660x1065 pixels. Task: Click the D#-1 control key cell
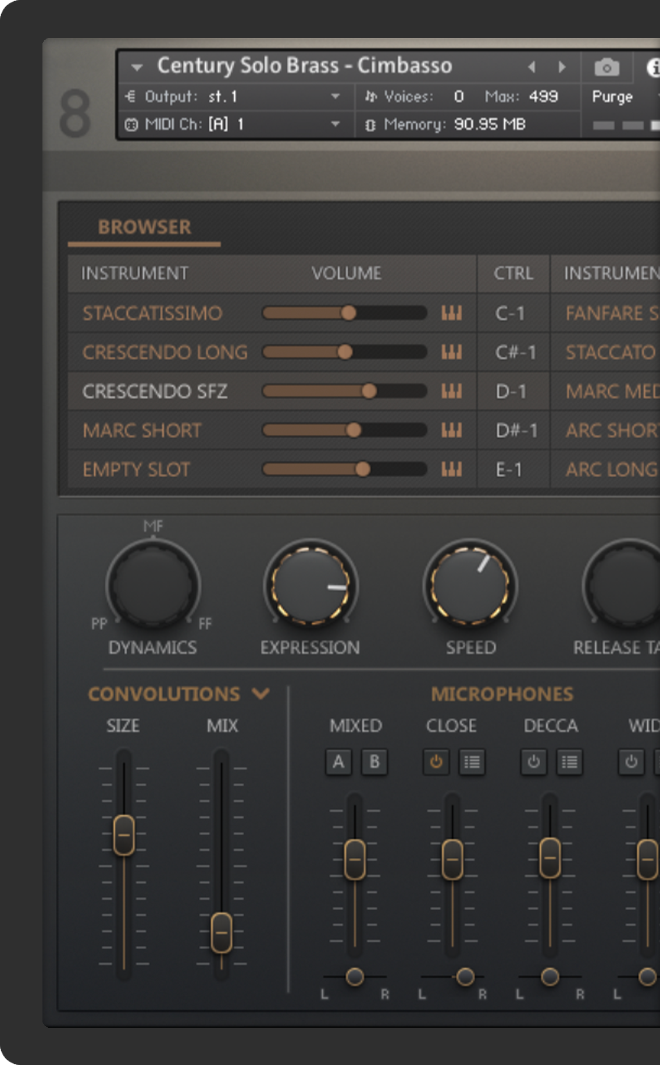513,431
